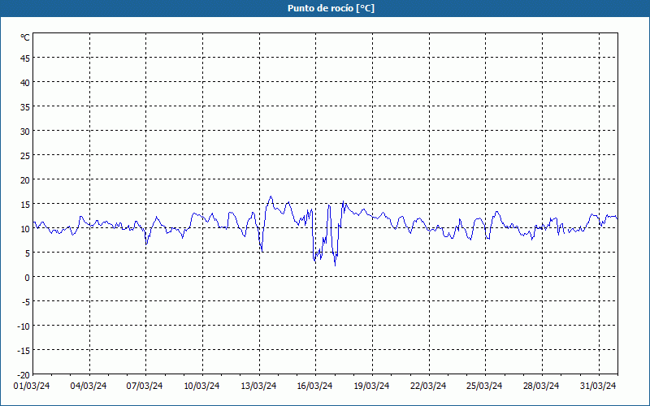
Task: Click the y-axis value -10
Action: [x=24, y=326]
